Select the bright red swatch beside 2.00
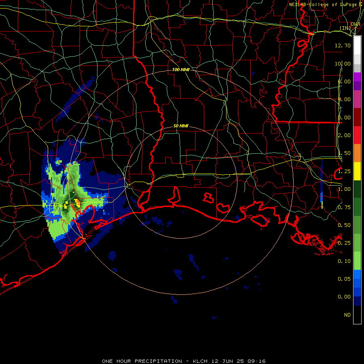 357,135
